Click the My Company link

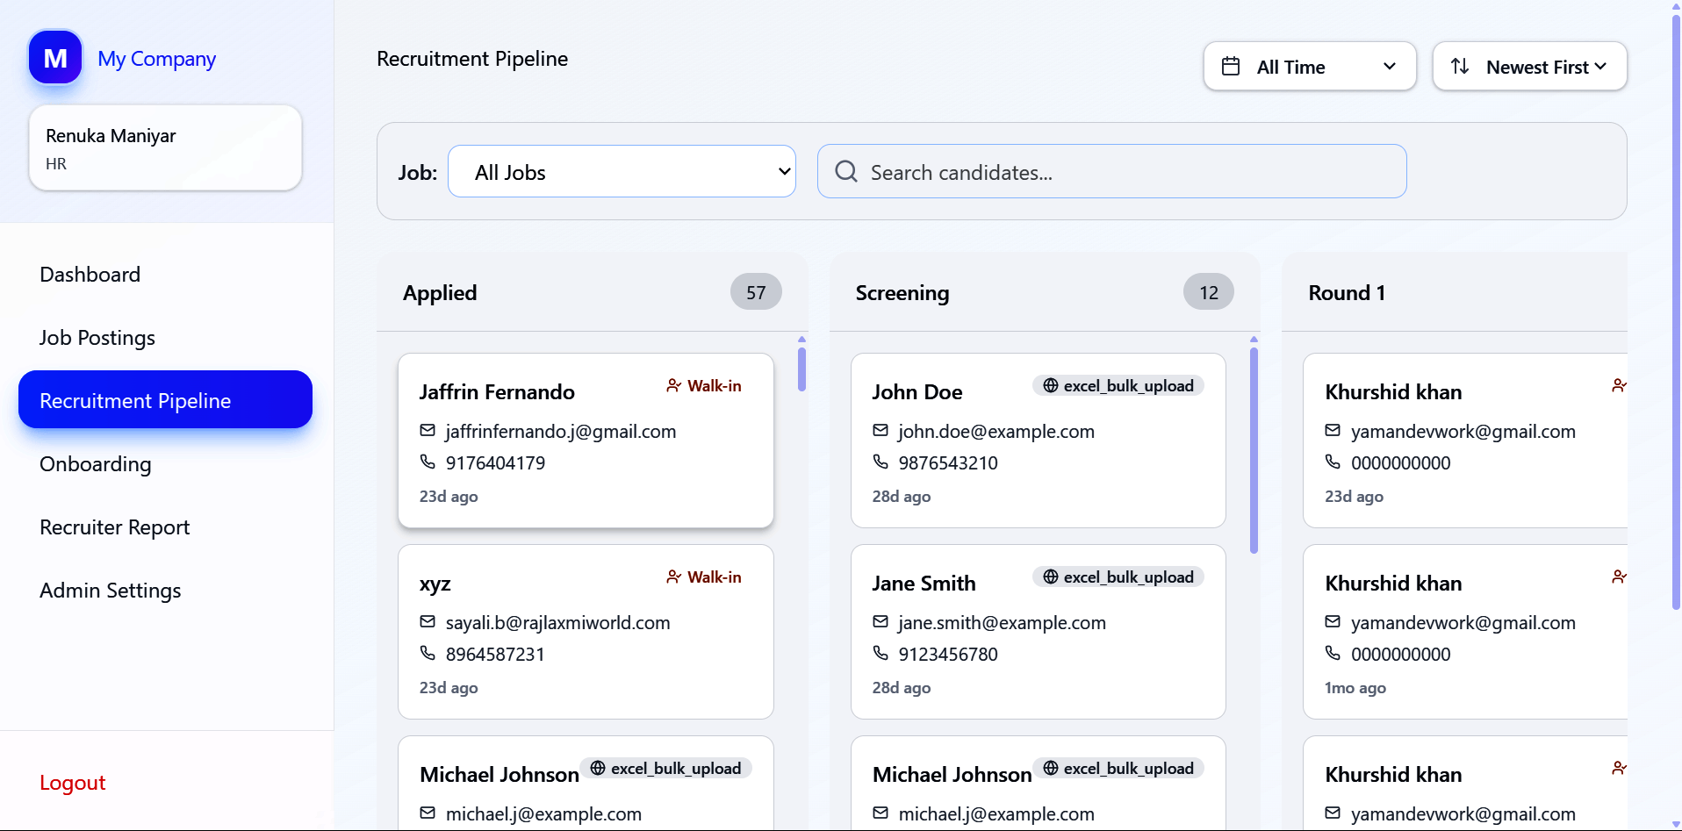coord(157,59)
